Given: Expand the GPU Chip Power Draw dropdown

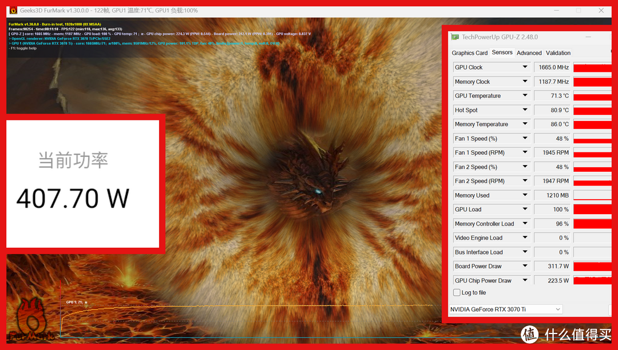Looking at the screenshot, I should coord(525,280).
